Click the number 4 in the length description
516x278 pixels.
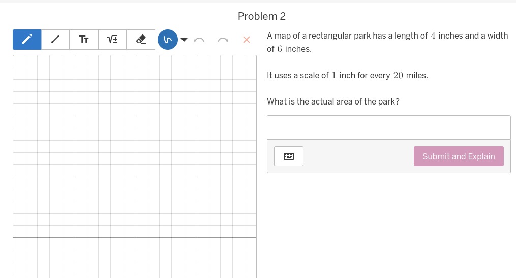coord(433,36)
